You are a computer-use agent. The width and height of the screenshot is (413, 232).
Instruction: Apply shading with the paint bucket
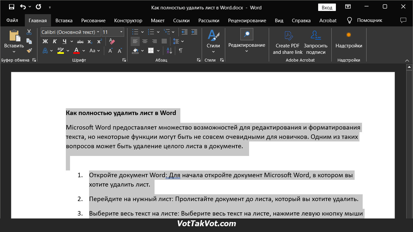point(136,51)
